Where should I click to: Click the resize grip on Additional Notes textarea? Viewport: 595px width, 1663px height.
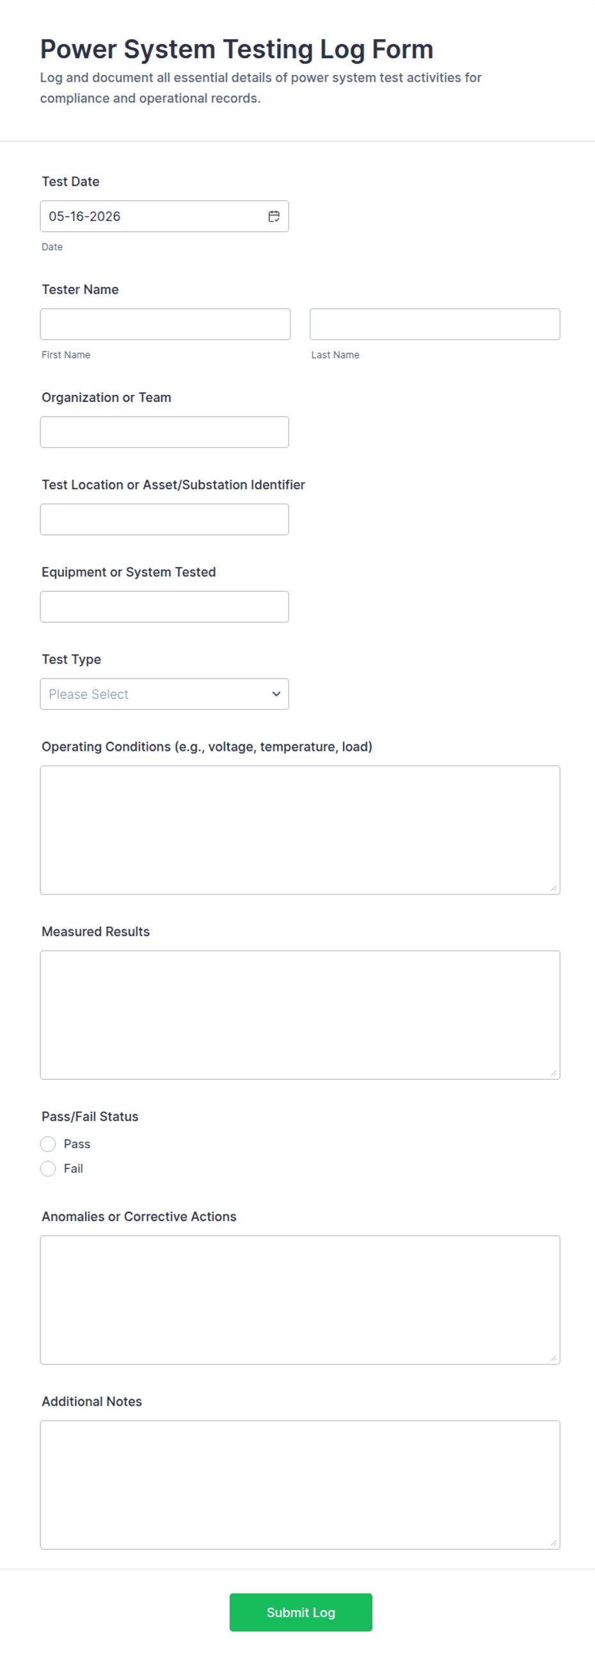tap(553, 1542)
